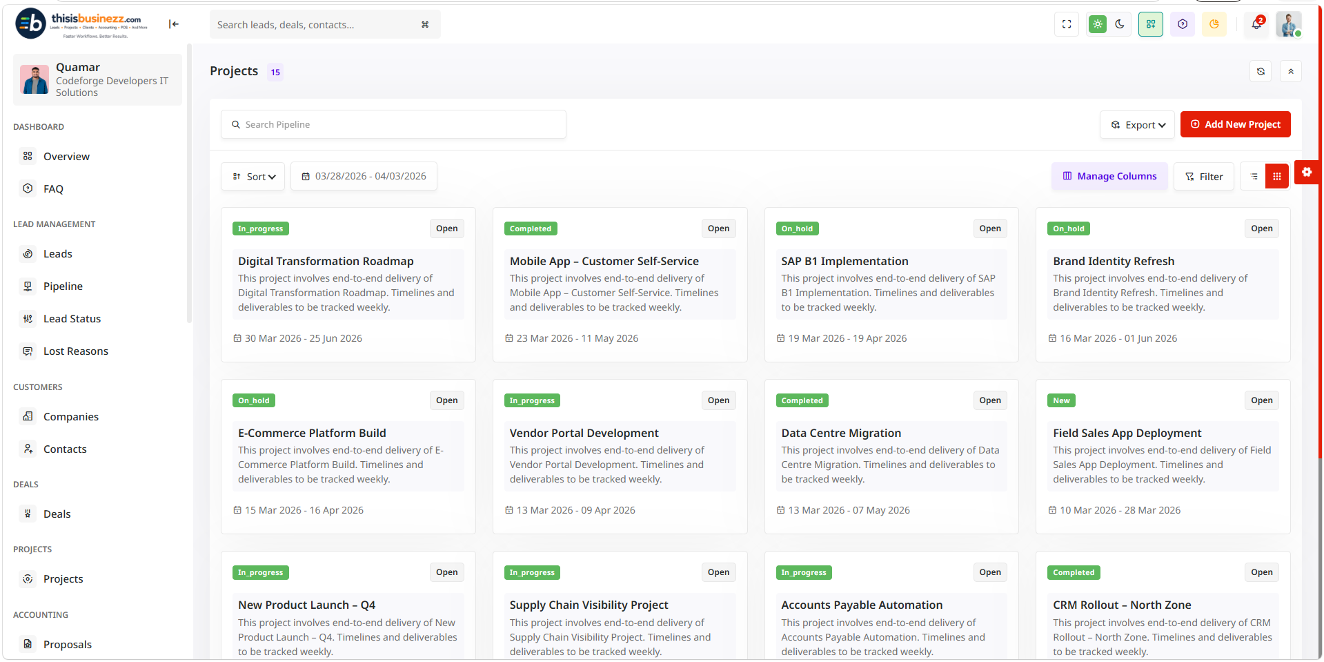Open Lead Status in sidebar
This screenshot has height=662, width=1324.
pos(72,318)
